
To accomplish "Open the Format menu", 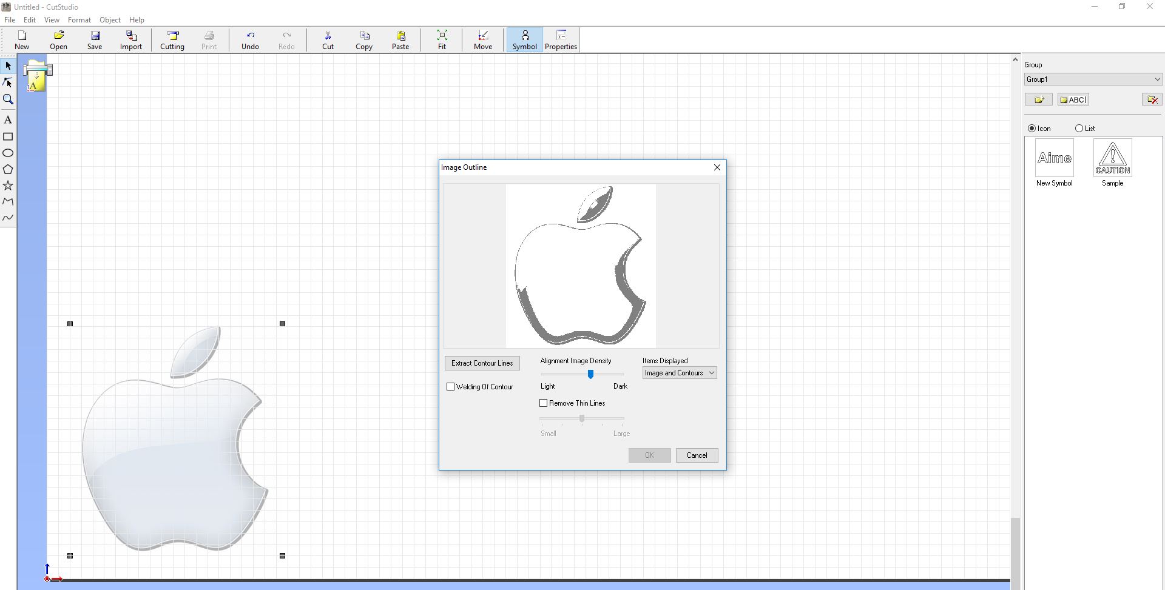I will pyautogui.click(x=79, y=20).
